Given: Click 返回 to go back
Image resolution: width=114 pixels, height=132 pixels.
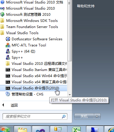Looking at the screenshot, I should click(x=14, y=105).
